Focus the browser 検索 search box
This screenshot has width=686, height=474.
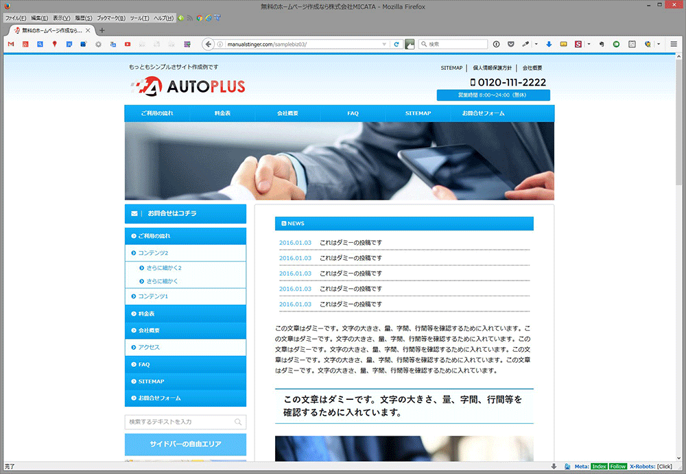(453, 44)
